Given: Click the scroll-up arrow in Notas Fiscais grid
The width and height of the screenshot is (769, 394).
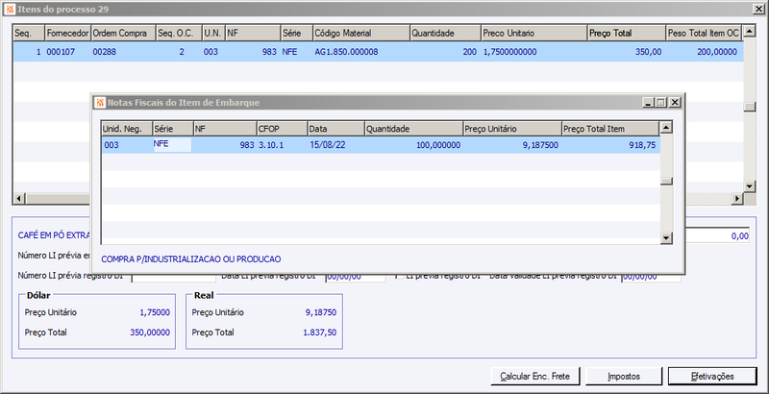Looking at the screenshot, I should (x=666, y=128).
